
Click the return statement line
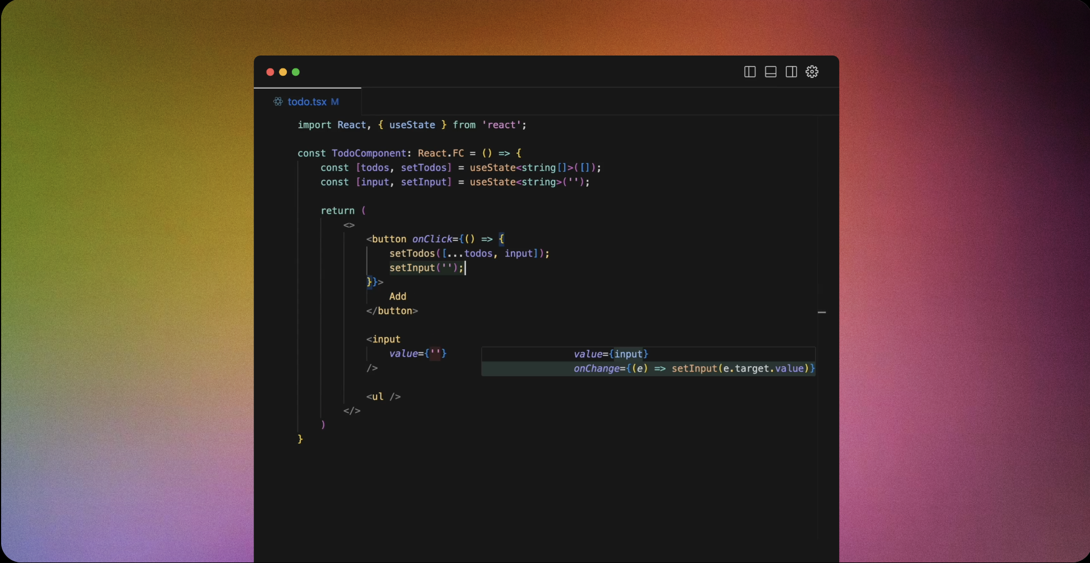pyautogui.click(x=344, y=211)
